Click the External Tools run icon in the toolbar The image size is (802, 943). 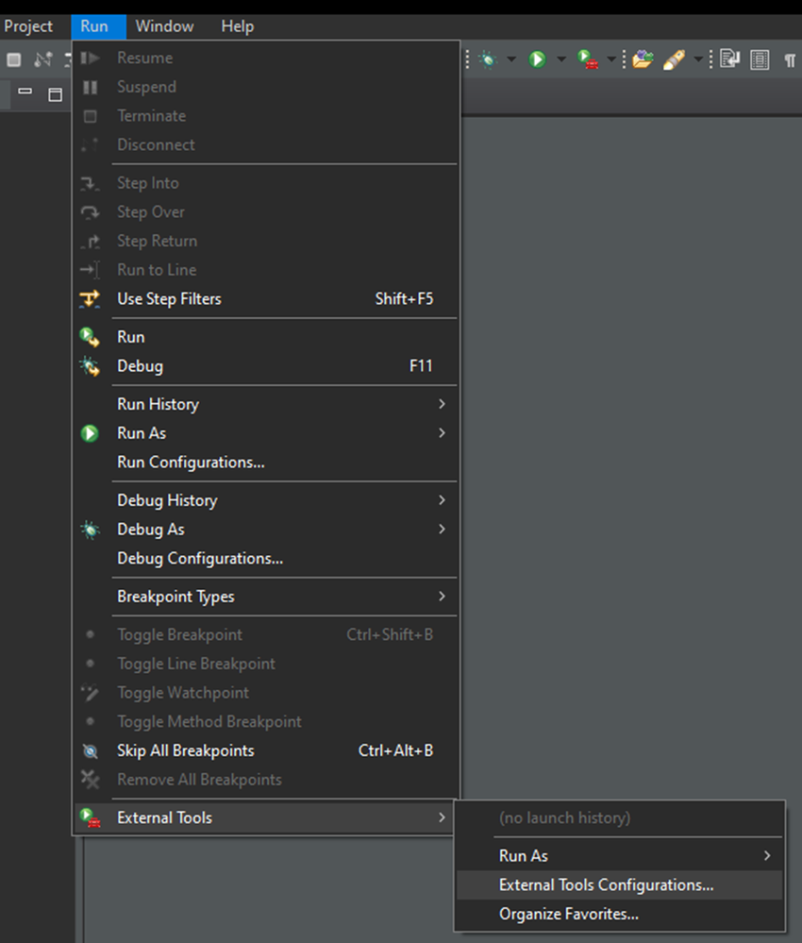[588, 59]
